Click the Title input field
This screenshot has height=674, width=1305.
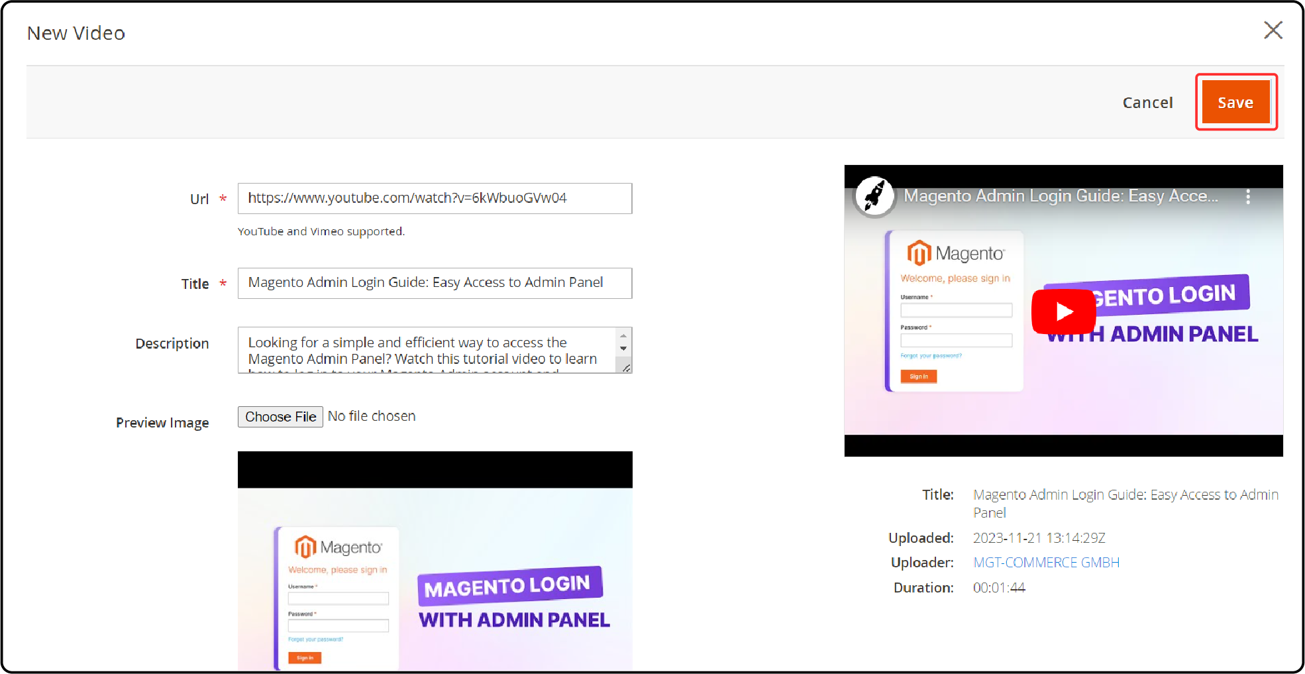pyautogui.click(x=435, y=283)
